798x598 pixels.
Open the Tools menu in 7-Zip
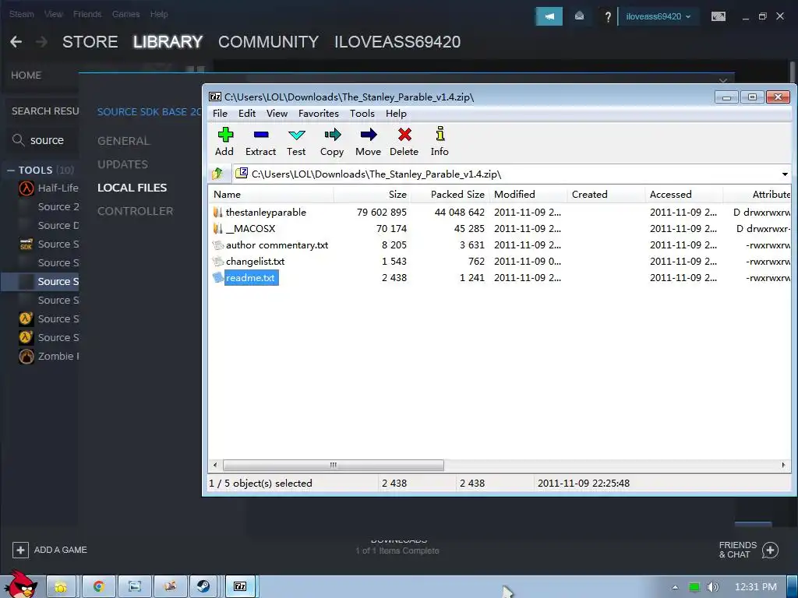pos(362,114)
